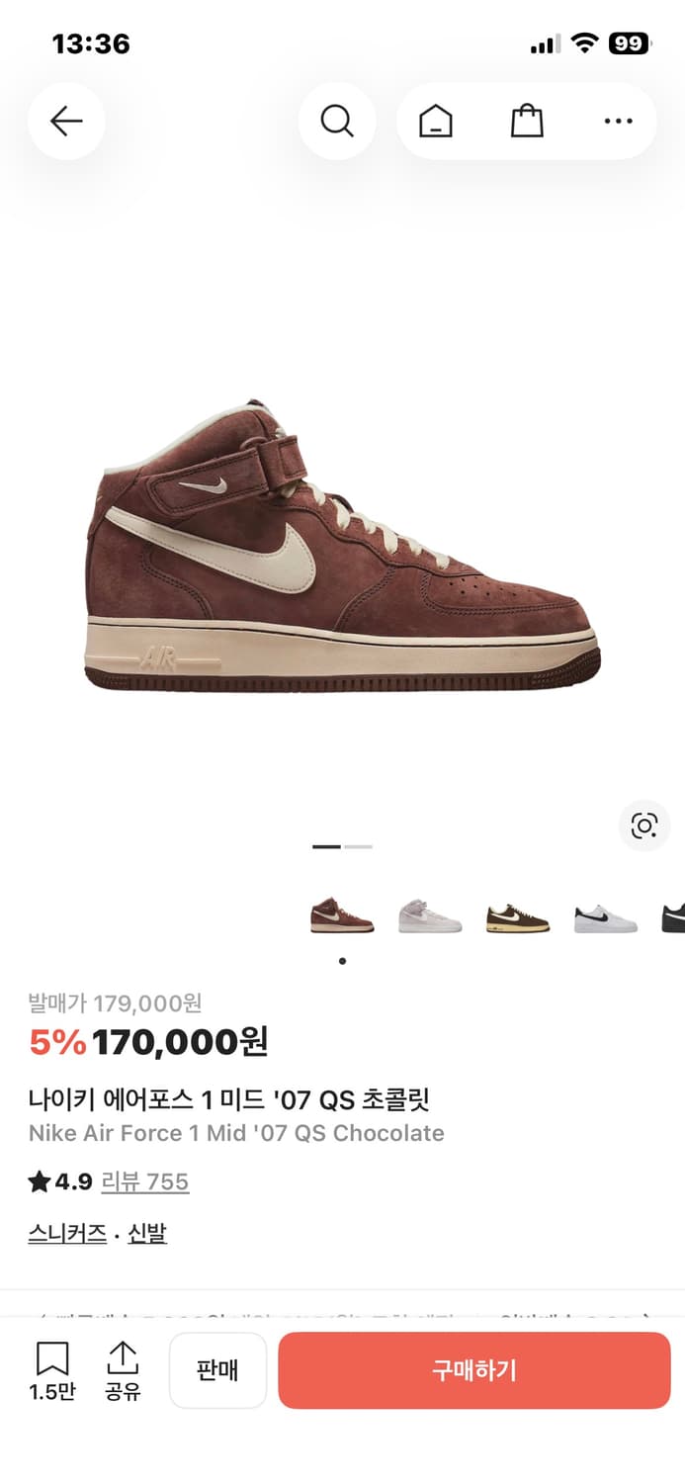The height and width of the screenshot is (1483, 685).
Task: Tap the main Air Force 1 product image
Action: [x=342, y=546]
